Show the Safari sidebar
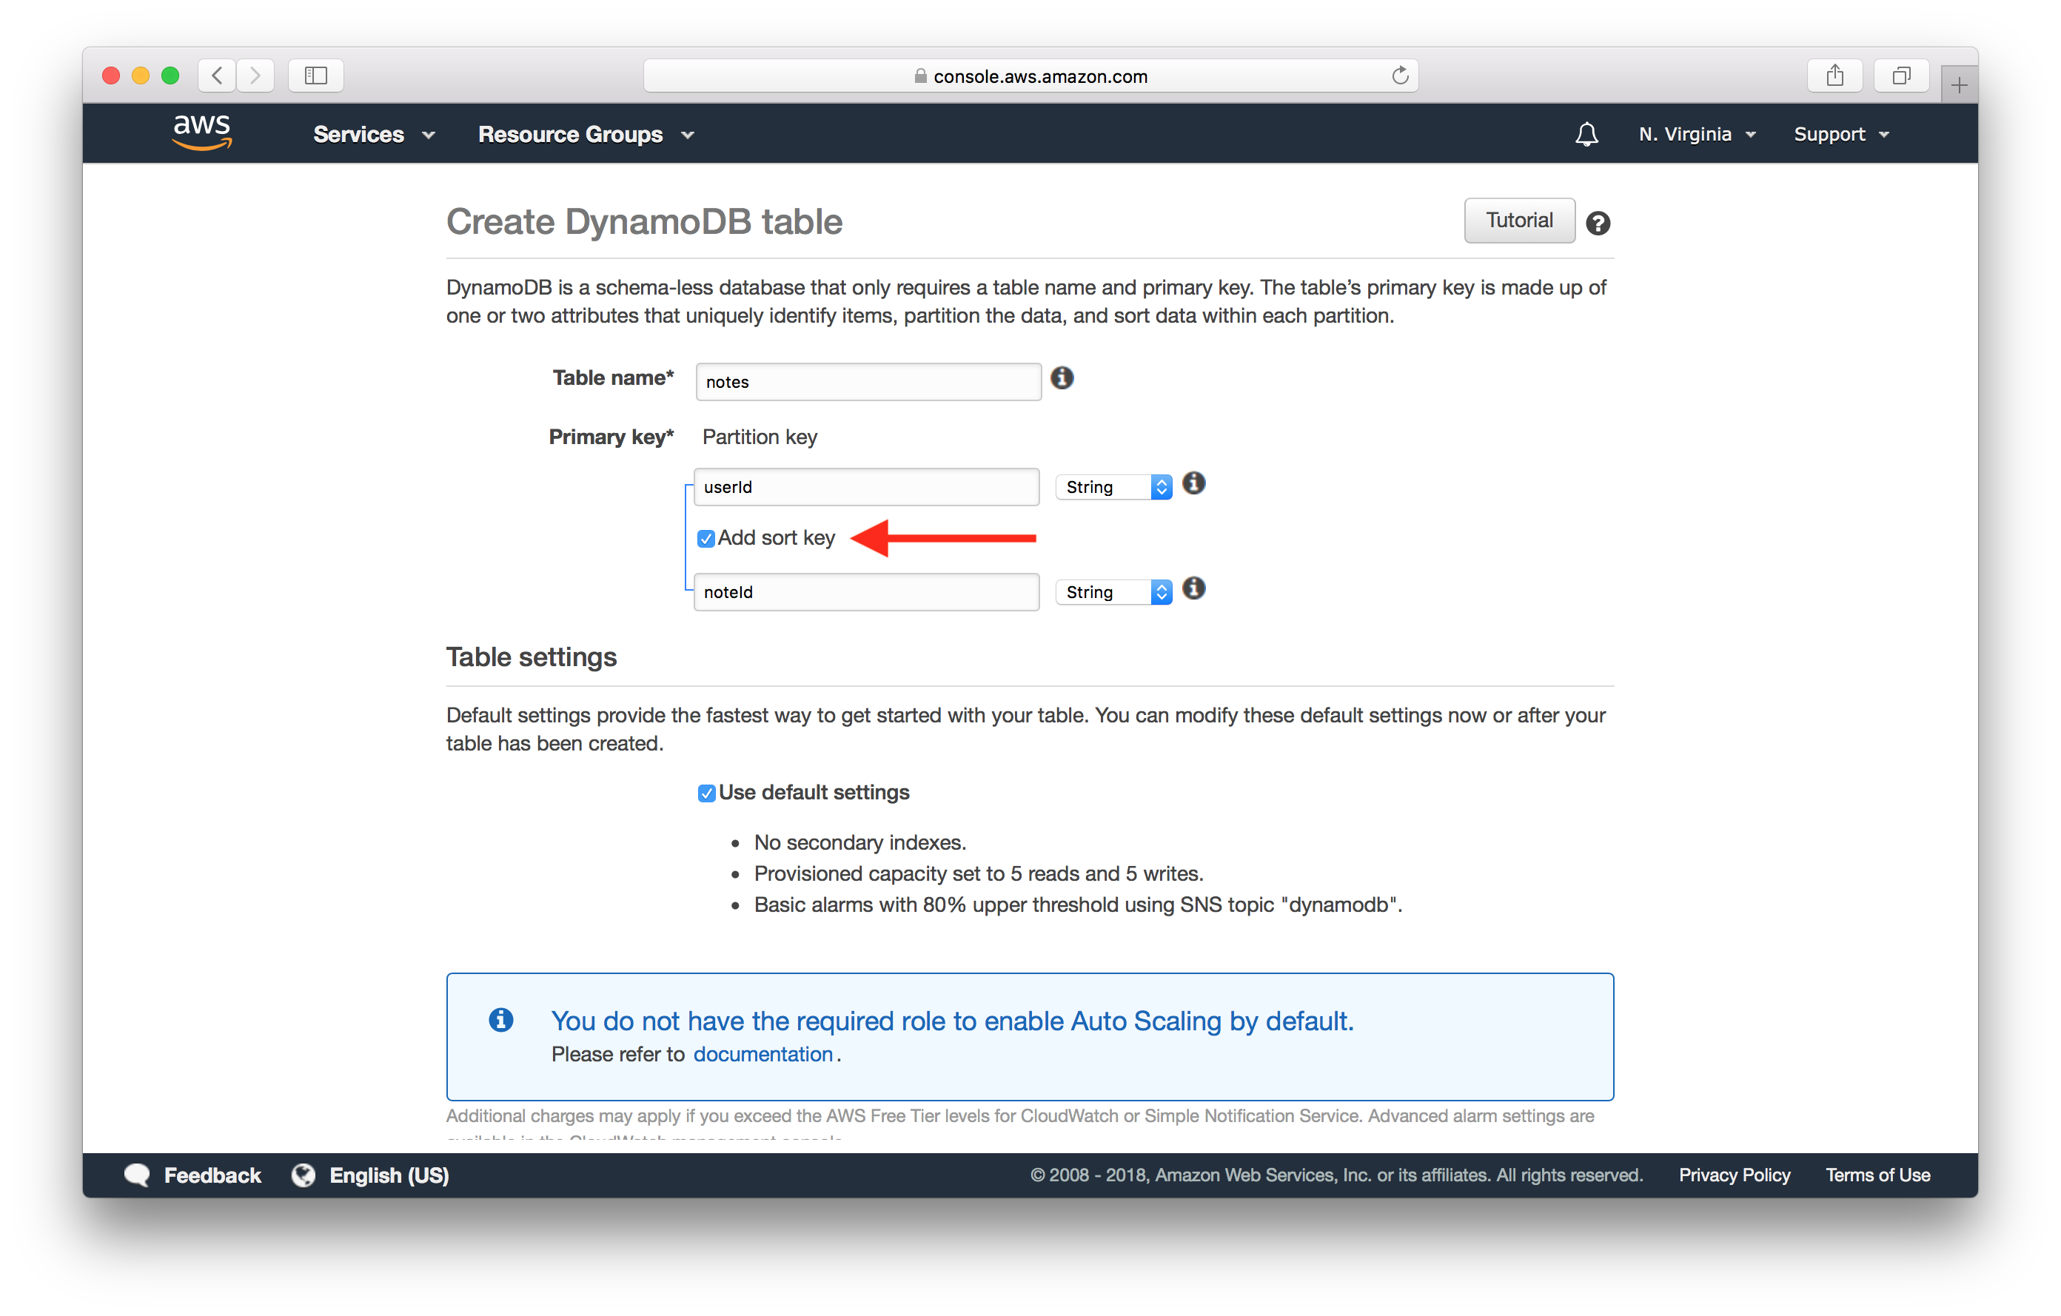The width and height of the screenshot is (2061, 1316). pyautogui.click(x=316, y=76)
